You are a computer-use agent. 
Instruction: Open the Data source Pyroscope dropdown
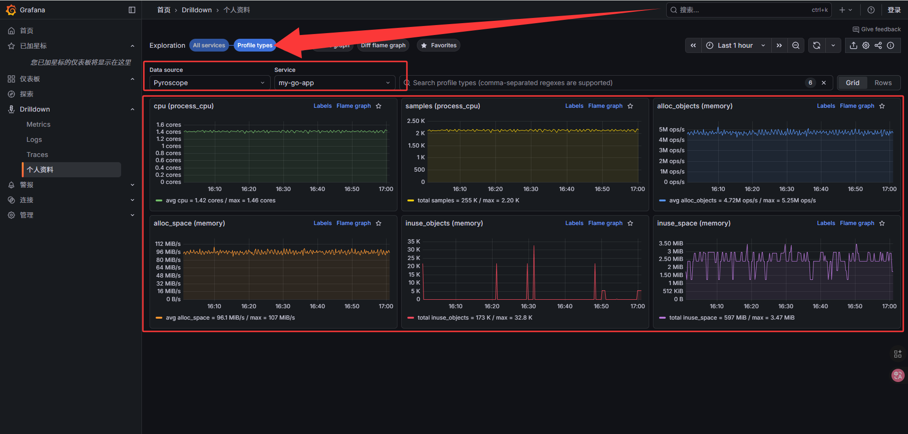[209, 83]
